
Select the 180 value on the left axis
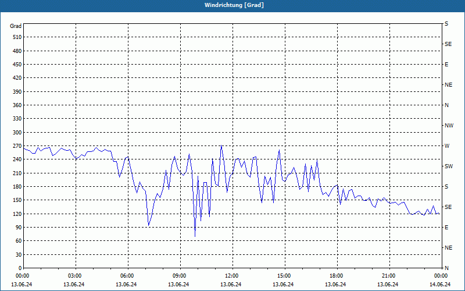tap(17, 187)
